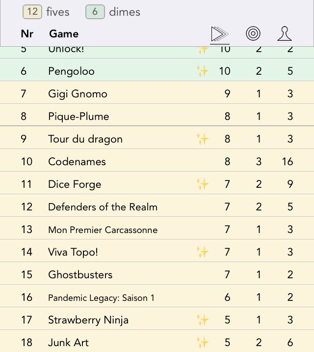The height and width of the screenshot is (352, 314).
Task: Select the 6 dimes badge
Action: point(95,12)
